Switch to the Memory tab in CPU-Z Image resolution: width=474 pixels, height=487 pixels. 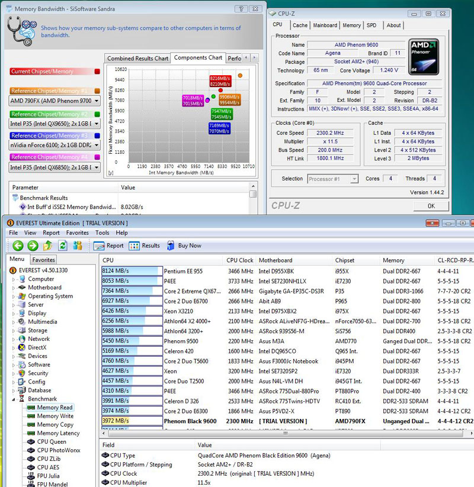coord(352,25)
